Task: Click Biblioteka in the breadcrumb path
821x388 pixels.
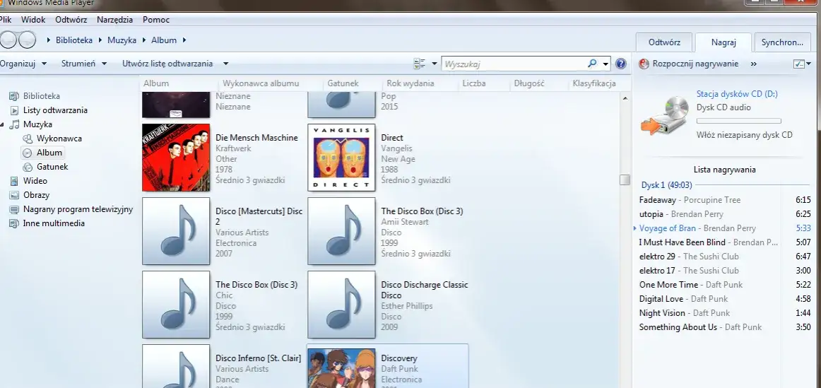Action: (73, 40)
